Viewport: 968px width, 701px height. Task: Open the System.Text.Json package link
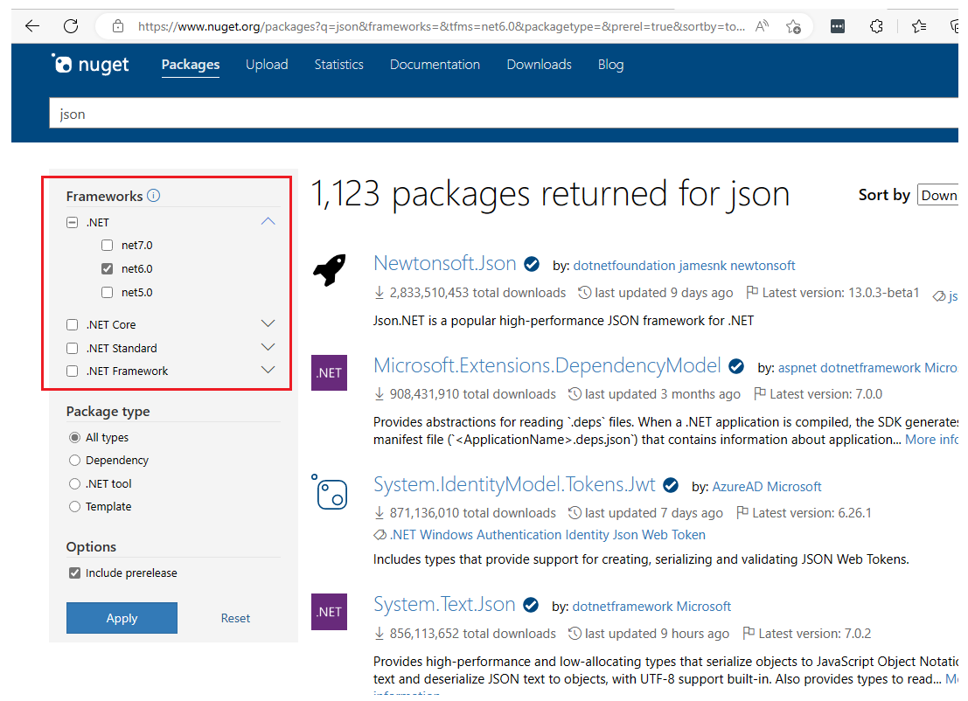[x=444, y=604]
